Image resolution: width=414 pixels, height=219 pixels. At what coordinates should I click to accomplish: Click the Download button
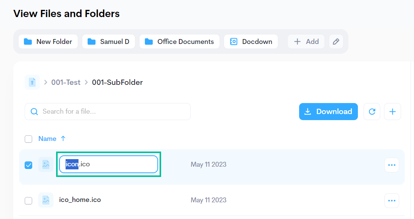328,112
